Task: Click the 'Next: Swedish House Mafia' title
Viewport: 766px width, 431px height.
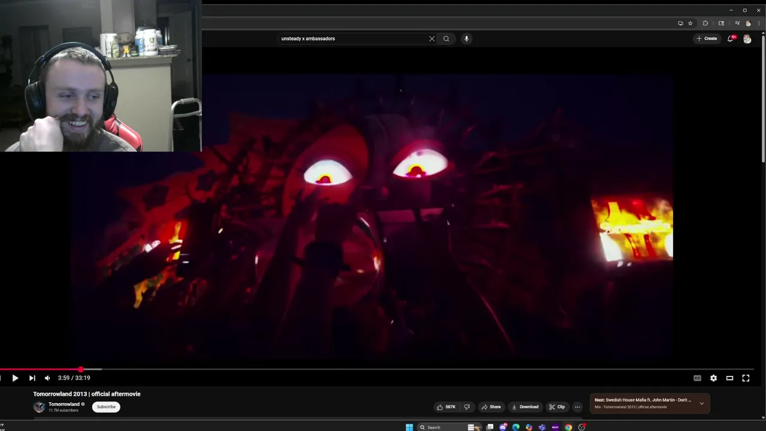Action: coord(643,400)
